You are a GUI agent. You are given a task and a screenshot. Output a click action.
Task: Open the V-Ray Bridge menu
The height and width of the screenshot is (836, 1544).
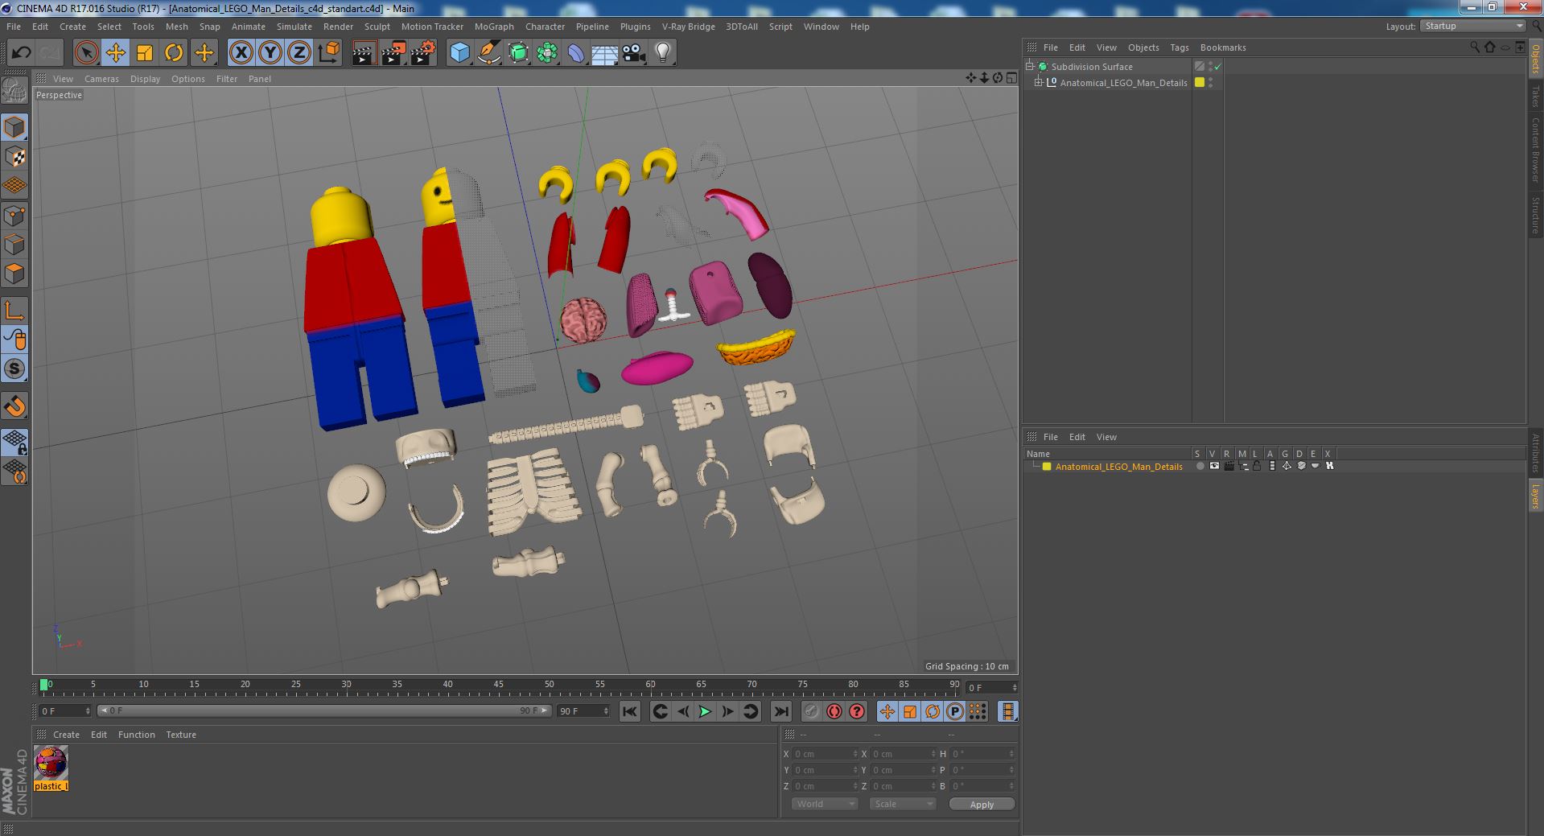coord(688,27)
